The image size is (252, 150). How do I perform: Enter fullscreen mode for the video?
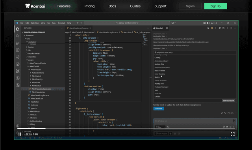coord(233,134)
